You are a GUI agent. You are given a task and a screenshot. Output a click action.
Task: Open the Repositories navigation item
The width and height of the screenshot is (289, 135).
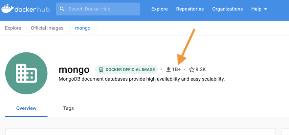[x=190, y=9]
